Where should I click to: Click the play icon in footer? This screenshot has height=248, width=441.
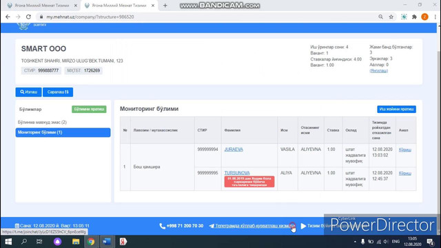pos(303,226)
